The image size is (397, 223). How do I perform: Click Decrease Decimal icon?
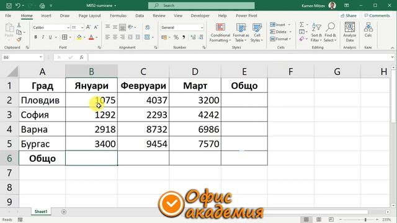pos(201,37)
